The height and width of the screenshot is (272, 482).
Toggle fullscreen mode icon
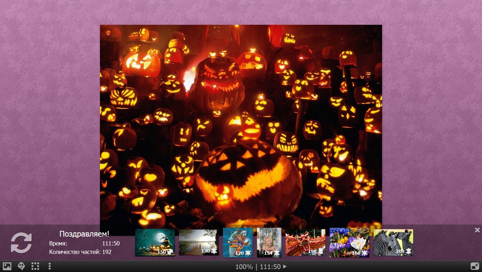tap(475, 266)
